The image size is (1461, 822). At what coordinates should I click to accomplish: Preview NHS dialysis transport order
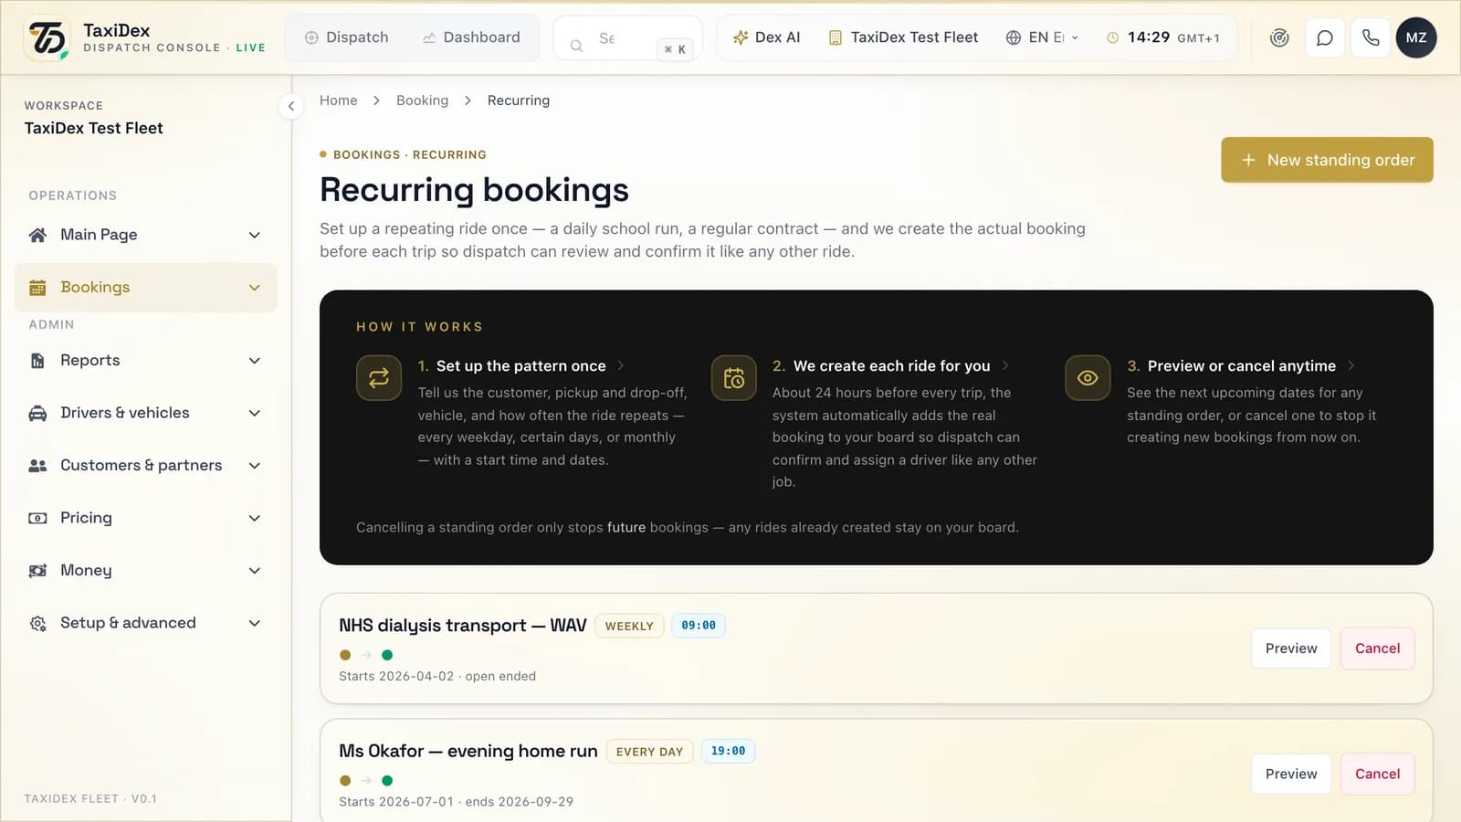tap(1291, 648)
